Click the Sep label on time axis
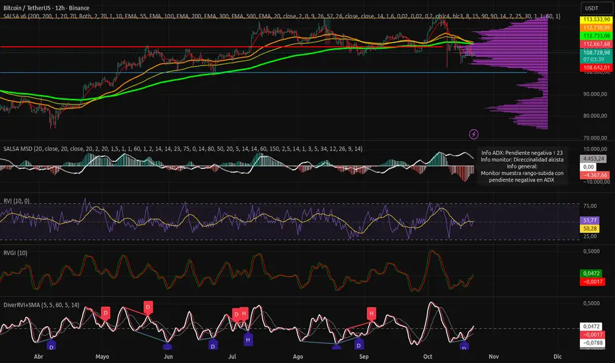Viewport: 615px width, 363px height. tap(364, 356)
